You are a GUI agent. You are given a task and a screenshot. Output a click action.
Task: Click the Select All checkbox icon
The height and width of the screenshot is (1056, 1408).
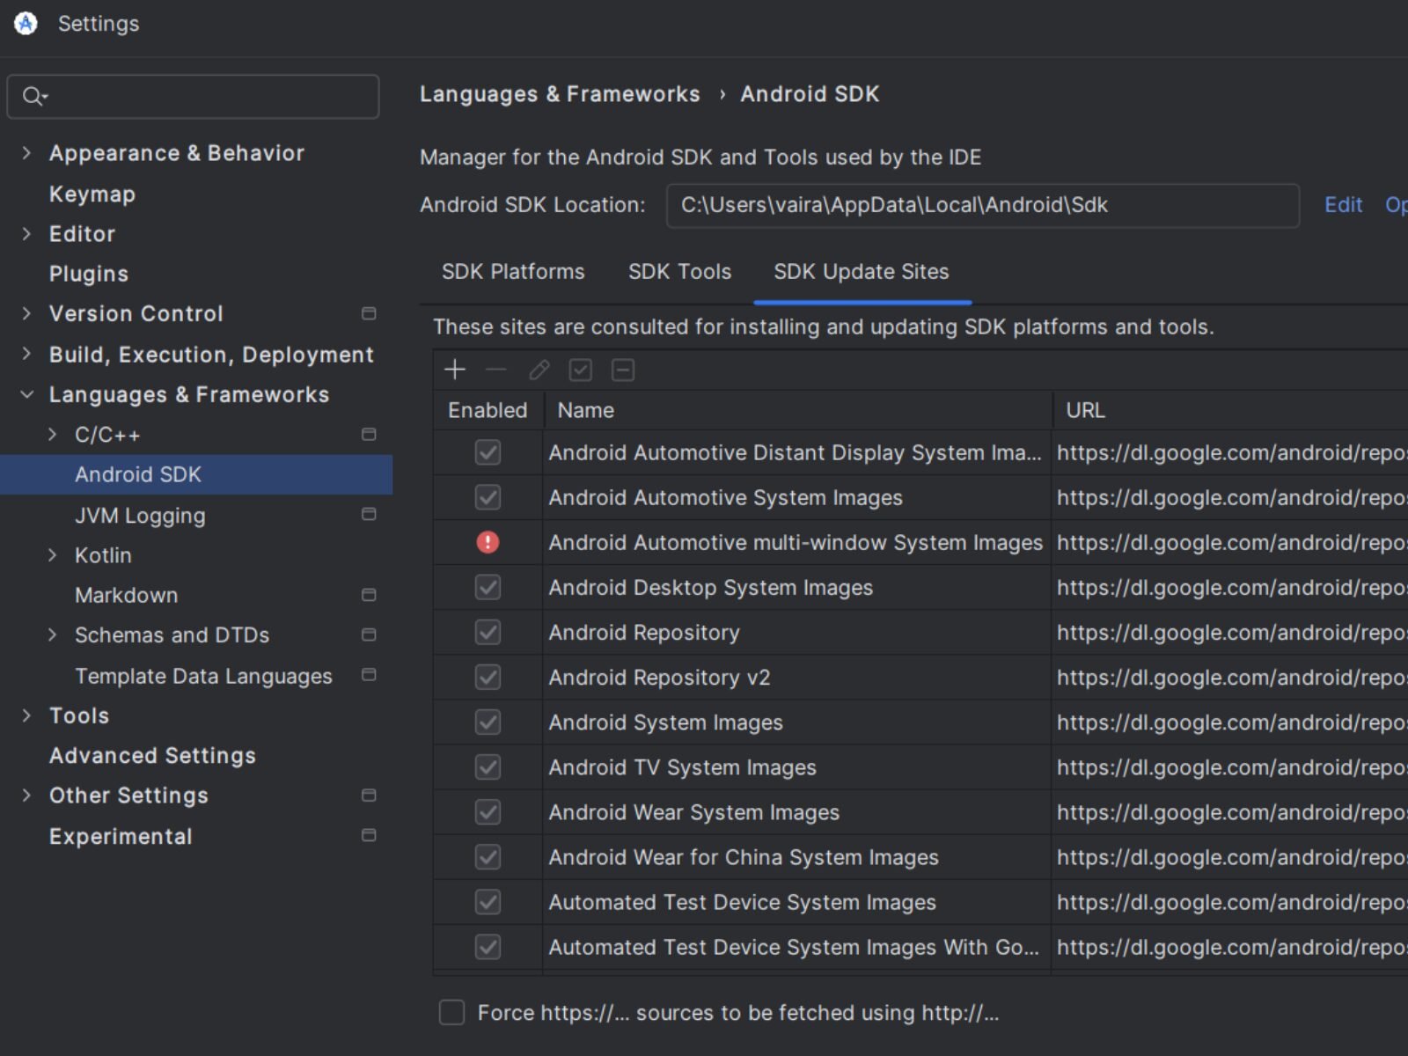pyautogui.click(x=581, y=370)
